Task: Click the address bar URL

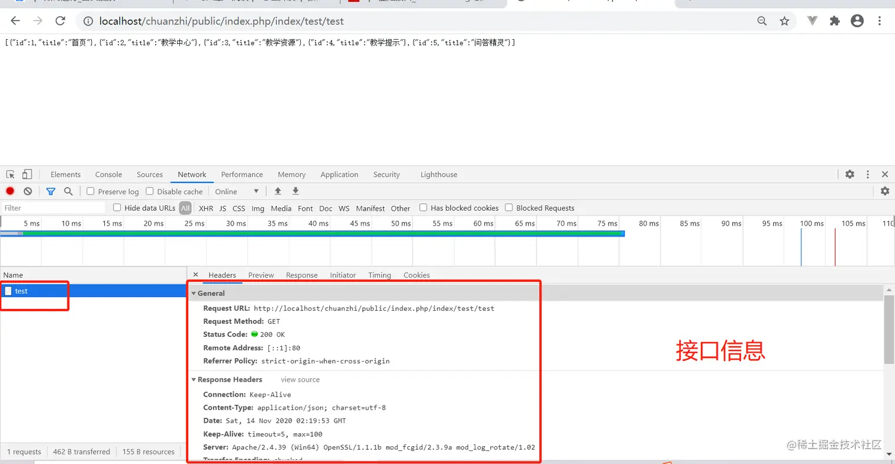Action: point(221,21)
